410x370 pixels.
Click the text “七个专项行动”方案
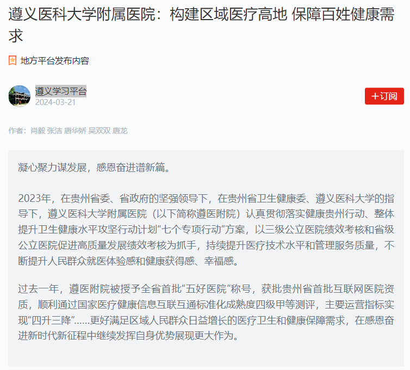[201, 230]
